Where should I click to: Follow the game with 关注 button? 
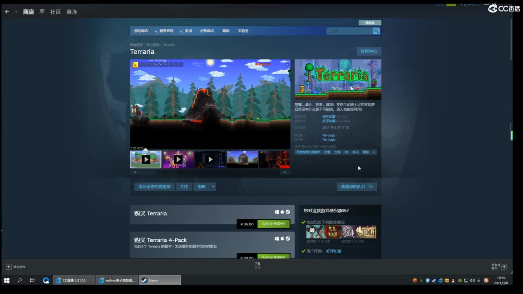[x=184, y=187]
